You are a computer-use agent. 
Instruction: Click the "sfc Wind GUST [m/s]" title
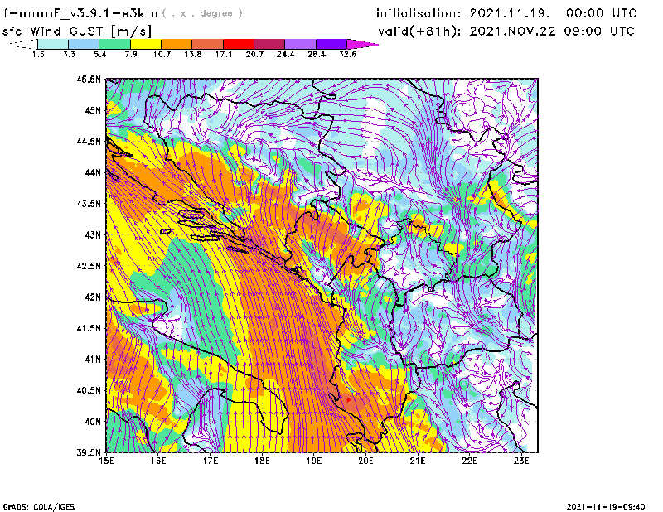(76, 31)
